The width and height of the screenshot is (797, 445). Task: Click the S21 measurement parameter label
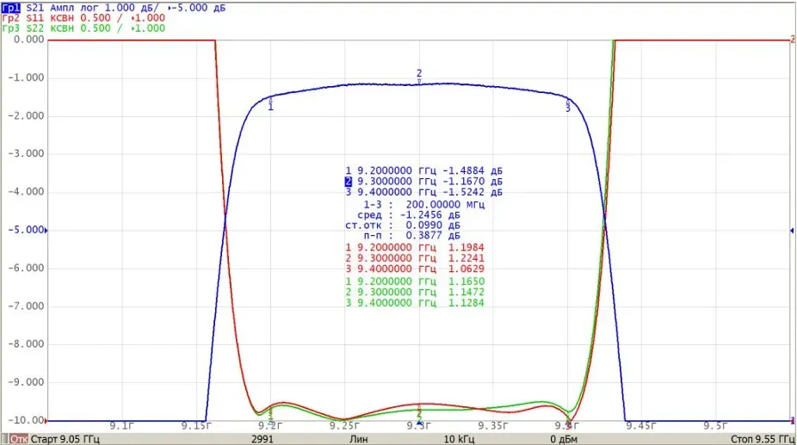point(35,8)
